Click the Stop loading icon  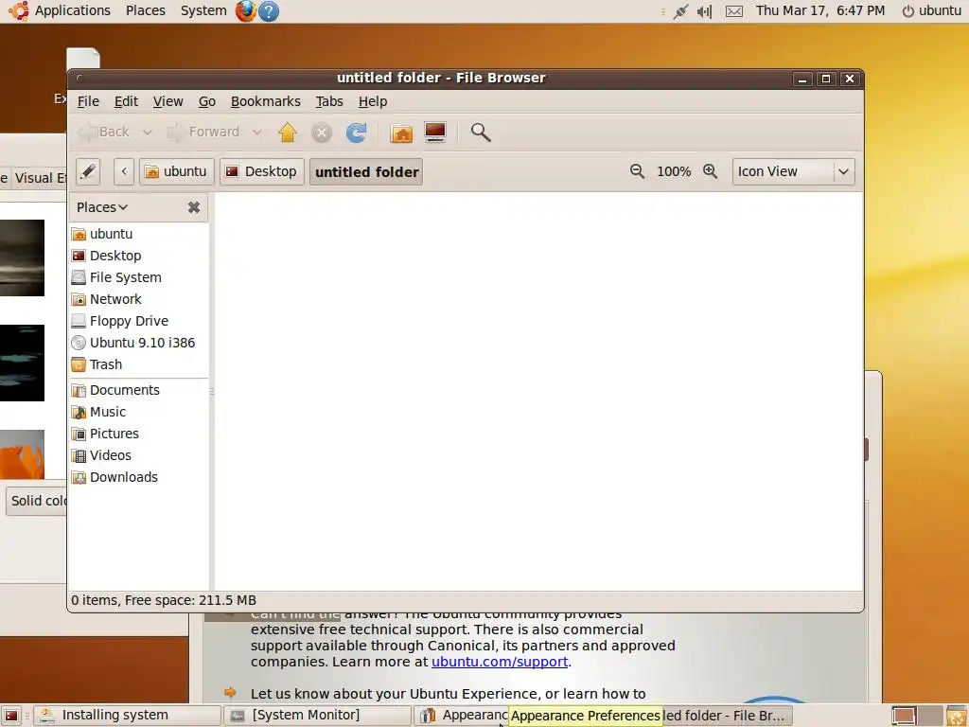click(x=322, y=133)
